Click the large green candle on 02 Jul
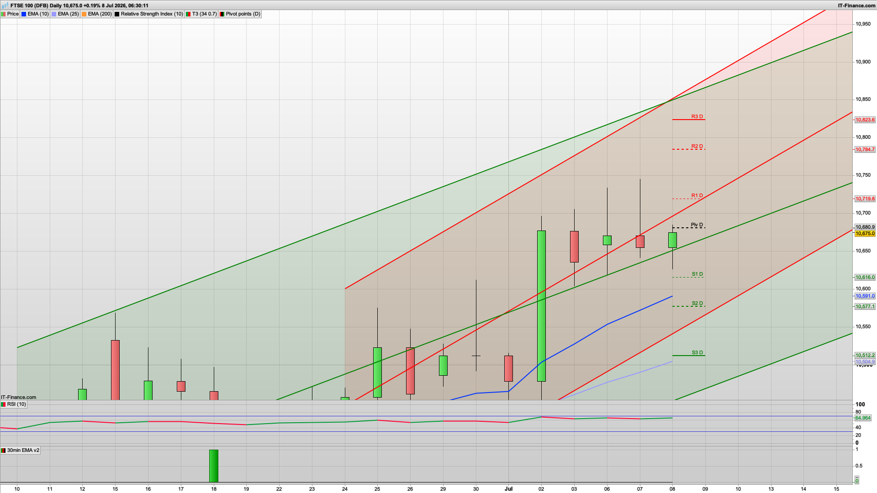 [x=541, y=306]
